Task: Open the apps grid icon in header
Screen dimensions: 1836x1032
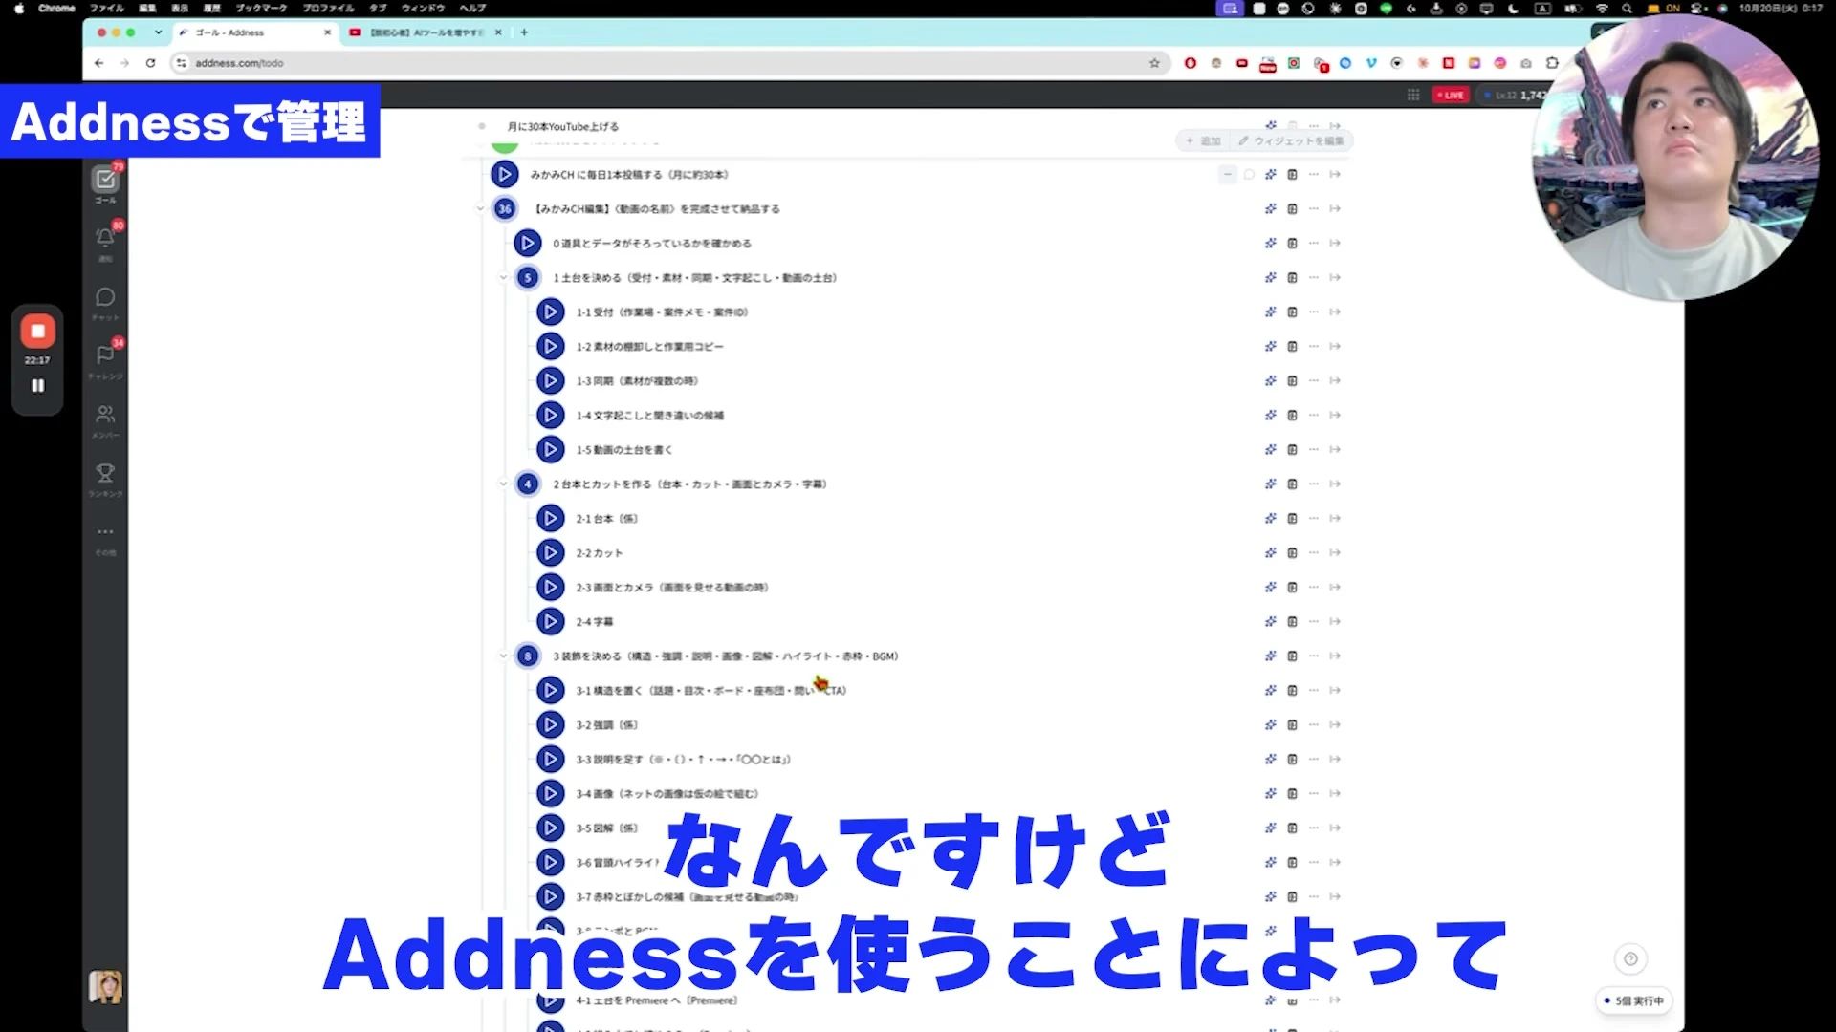Action: 1413,95
